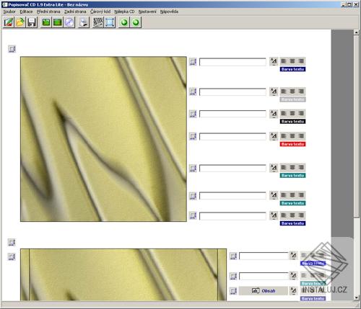Open font settings beside the first text field
The height and width of the screenshot is (309, 361).
pos(274,61)
